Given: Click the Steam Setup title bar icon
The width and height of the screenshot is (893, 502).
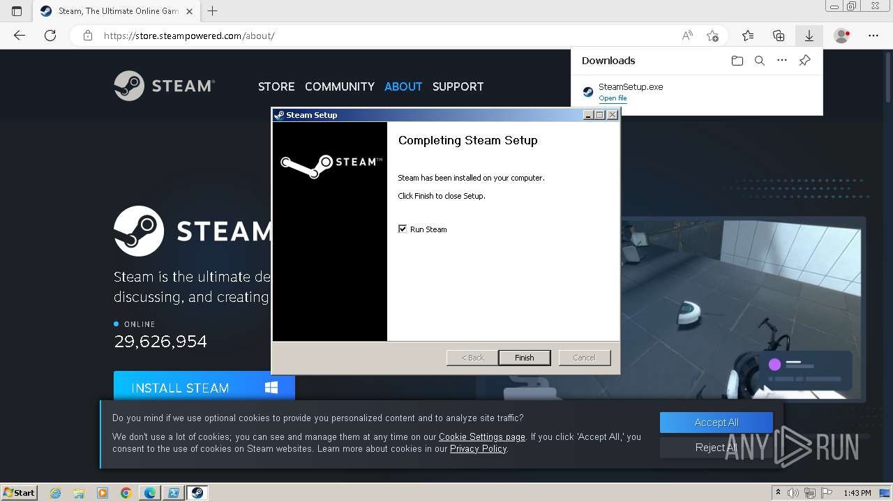Looking at the screenshot, I should click(279, 115).
